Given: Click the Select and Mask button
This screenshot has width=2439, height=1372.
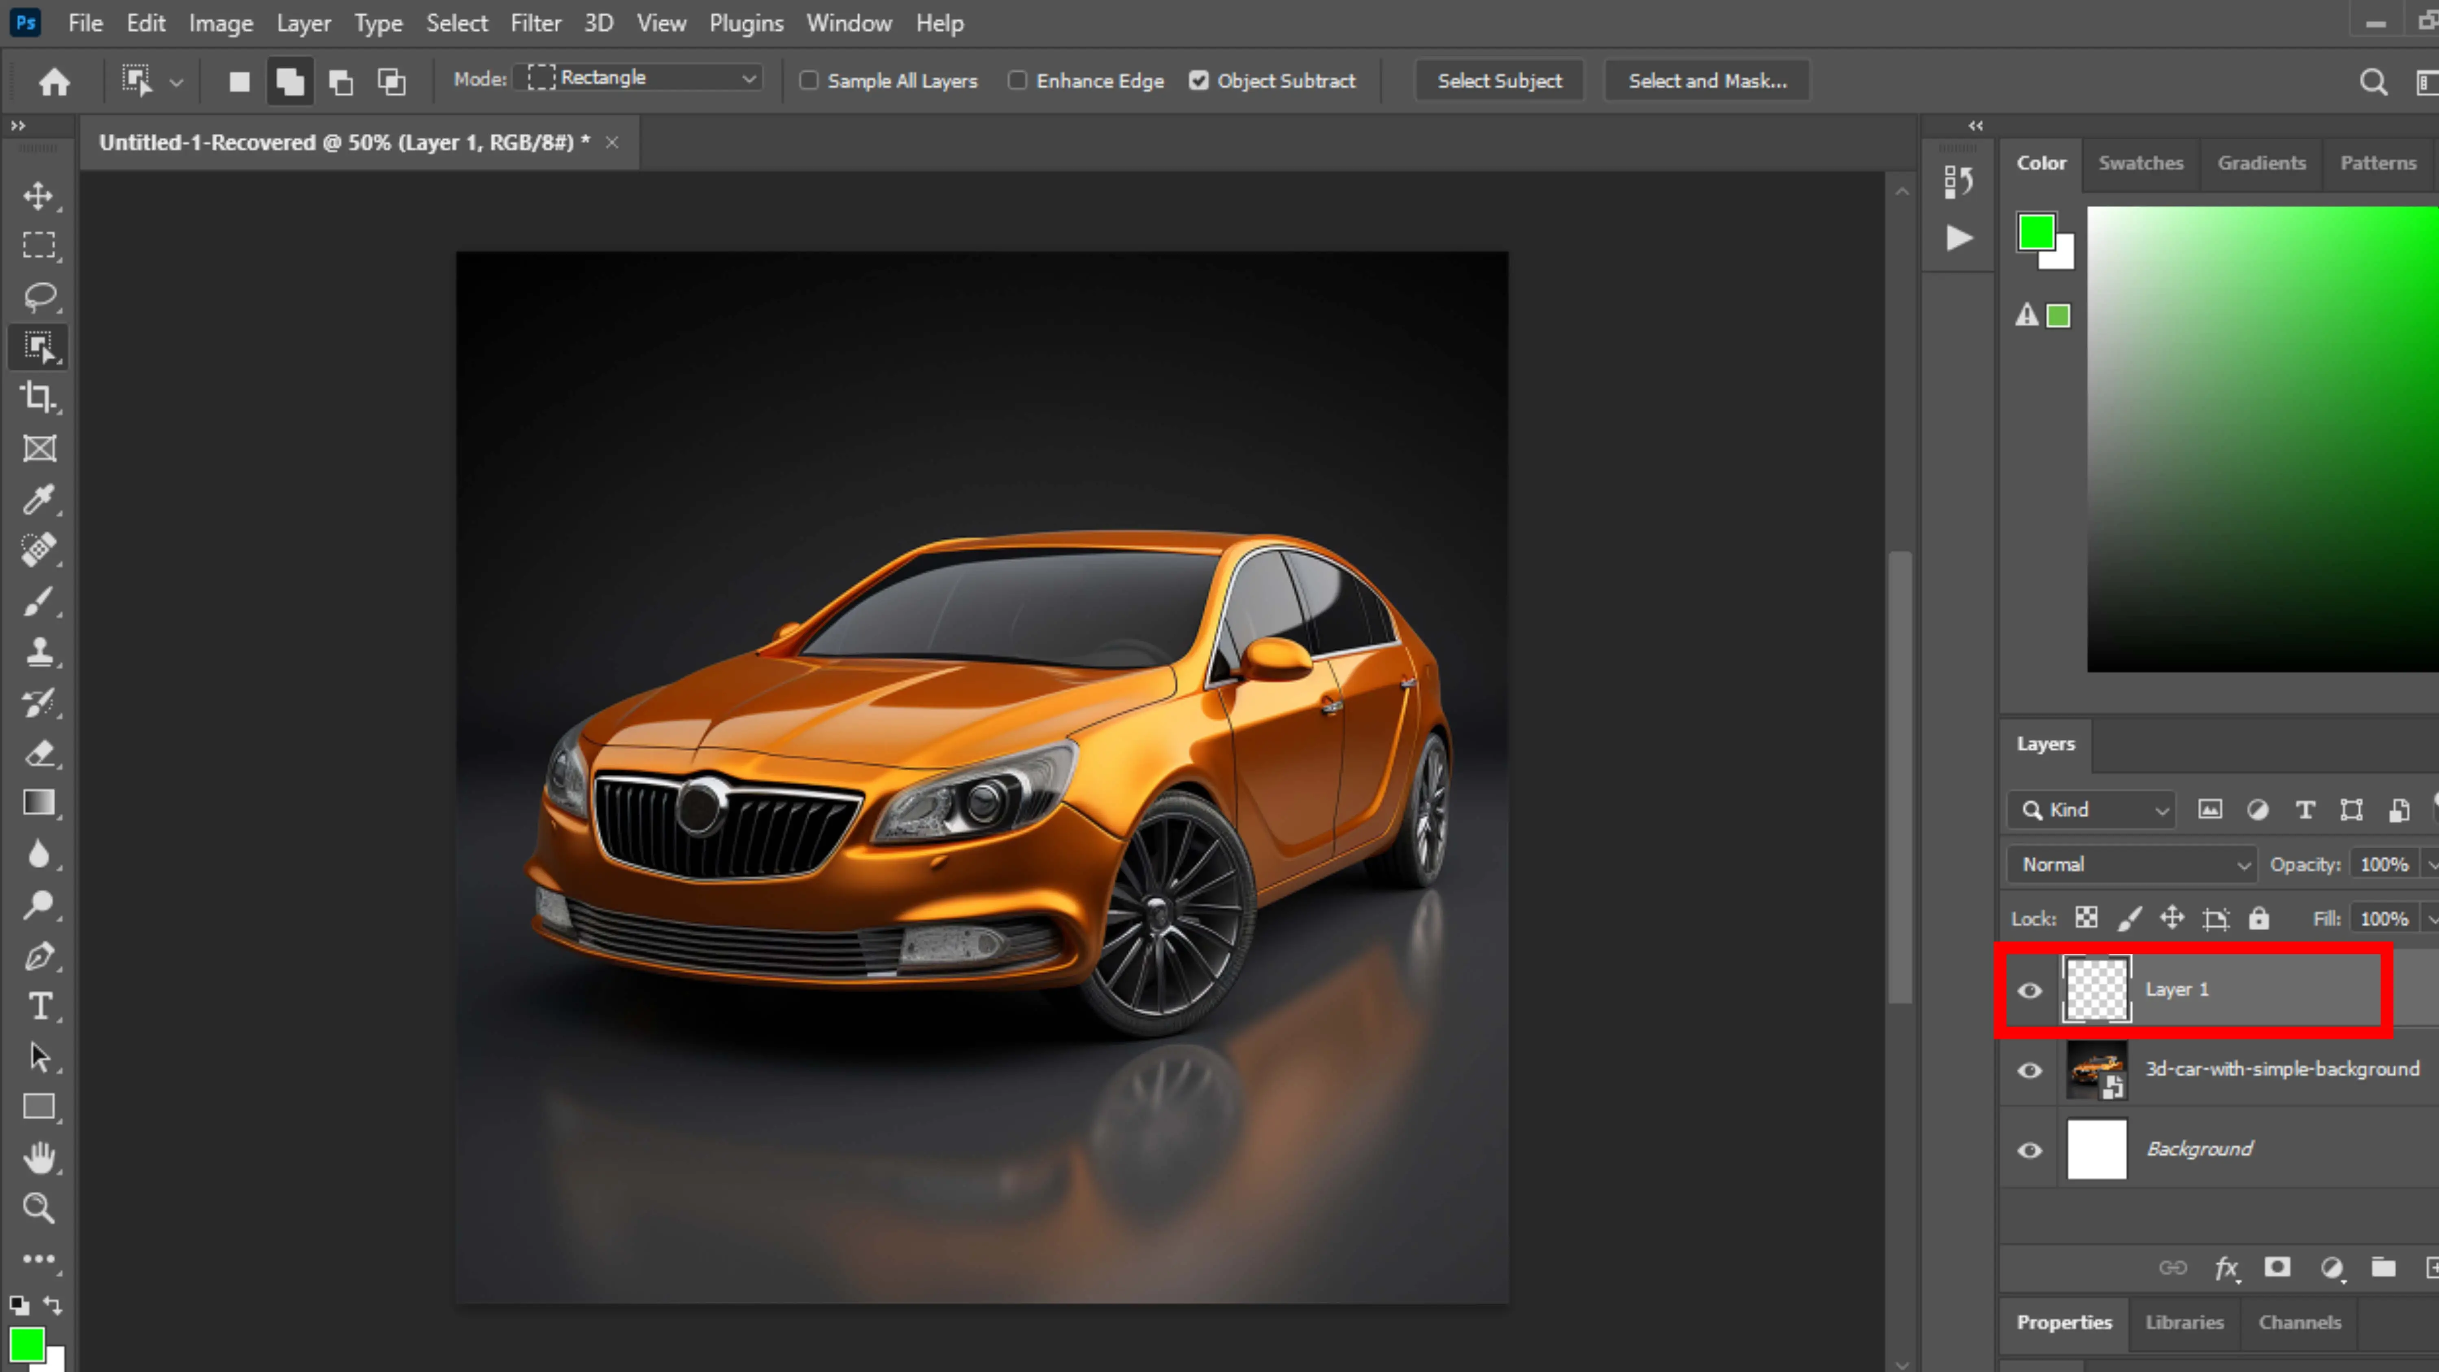Looking at the screenshot, I should click(1707, 80).
